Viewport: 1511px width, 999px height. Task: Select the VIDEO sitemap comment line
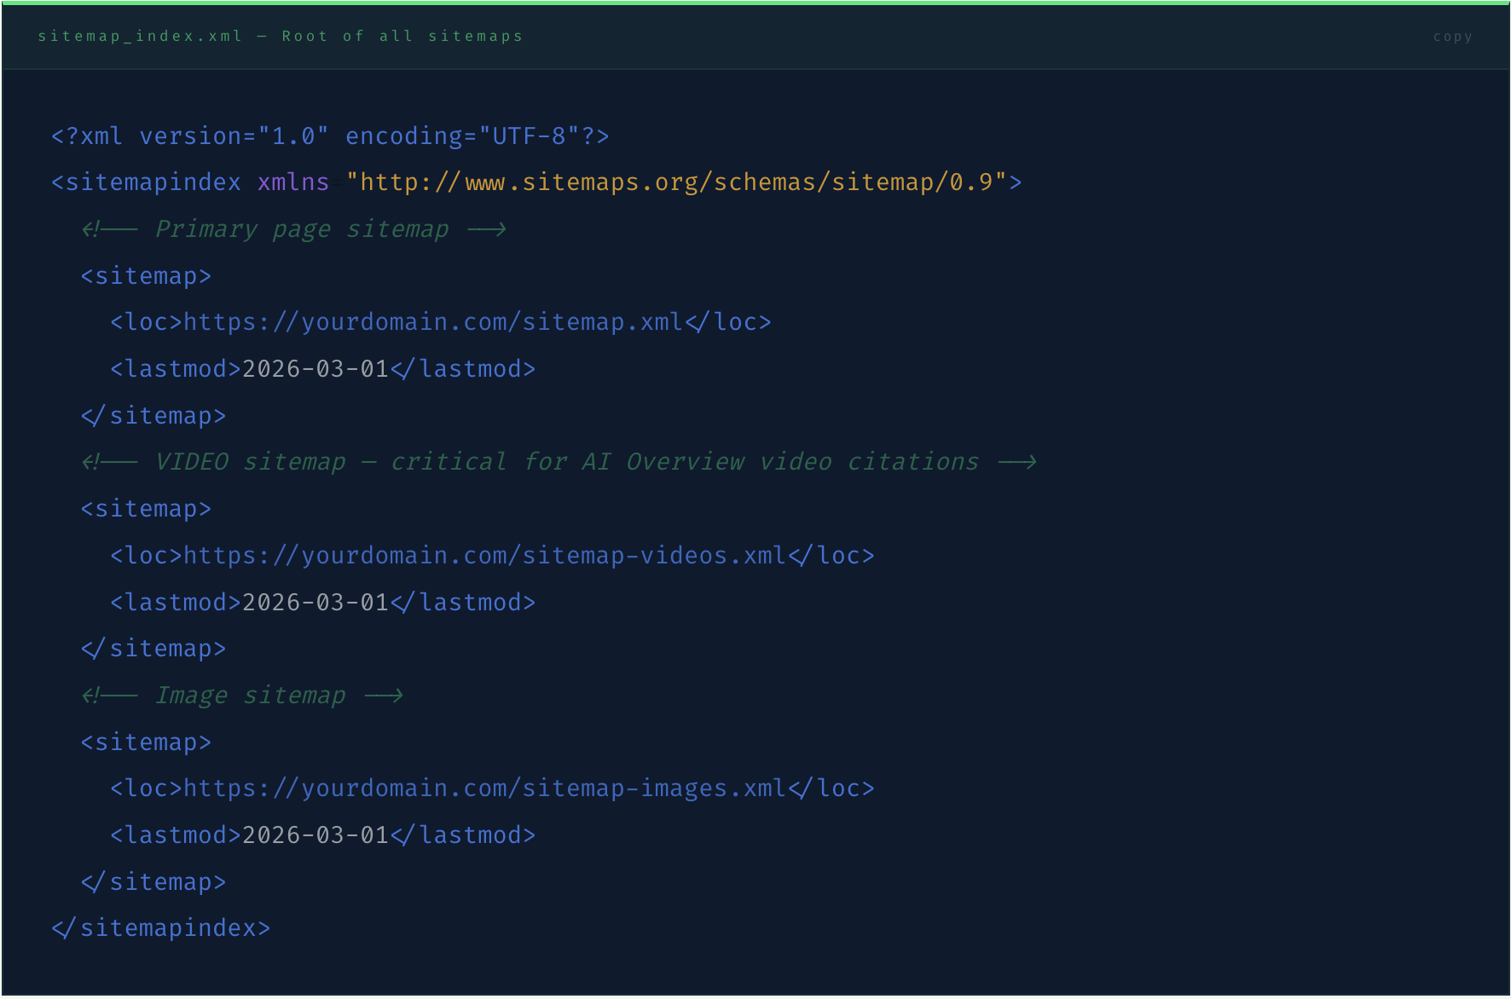tap(559, 461)
